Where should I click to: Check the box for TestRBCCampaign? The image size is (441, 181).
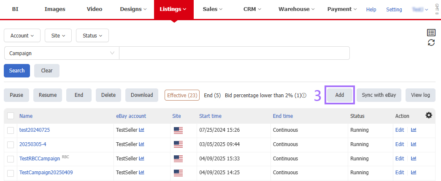pyautogui.click(x=11, y=159)
